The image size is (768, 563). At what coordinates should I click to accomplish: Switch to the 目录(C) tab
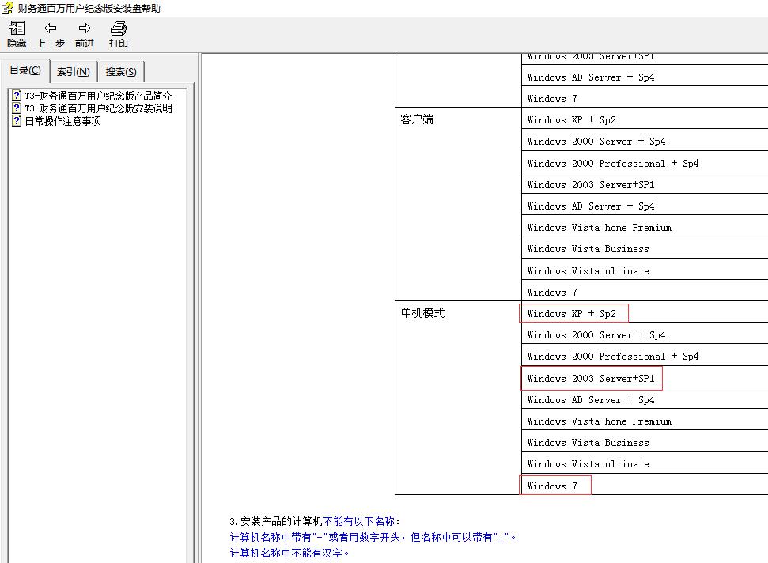tap(25, 70)
